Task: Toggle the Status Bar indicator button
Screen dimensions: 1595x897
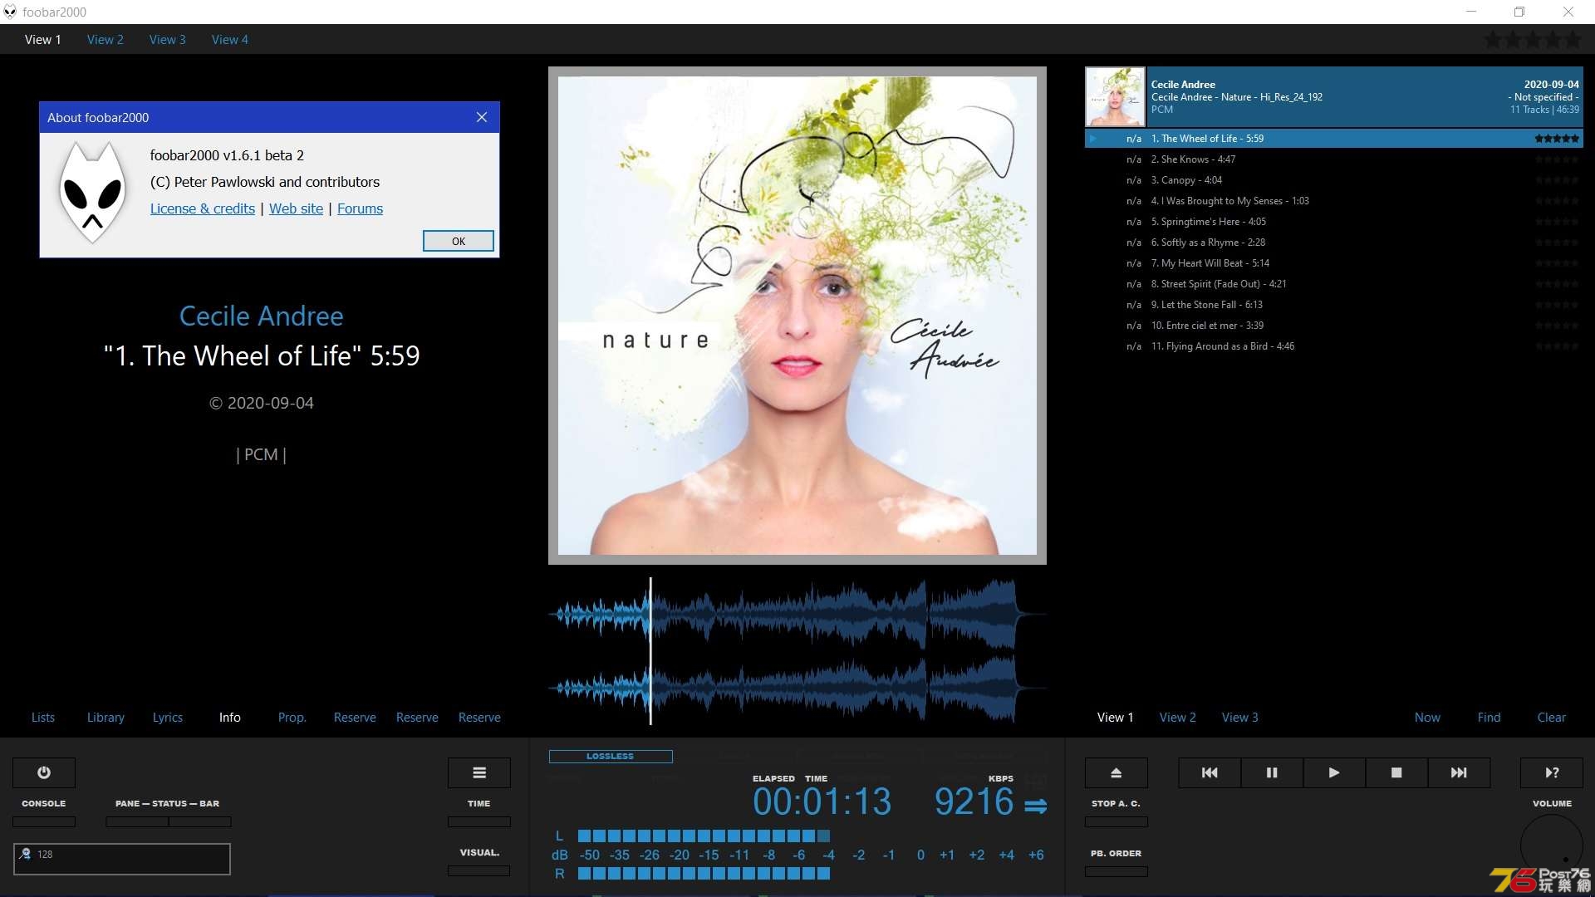Action: tap(199, 821)
